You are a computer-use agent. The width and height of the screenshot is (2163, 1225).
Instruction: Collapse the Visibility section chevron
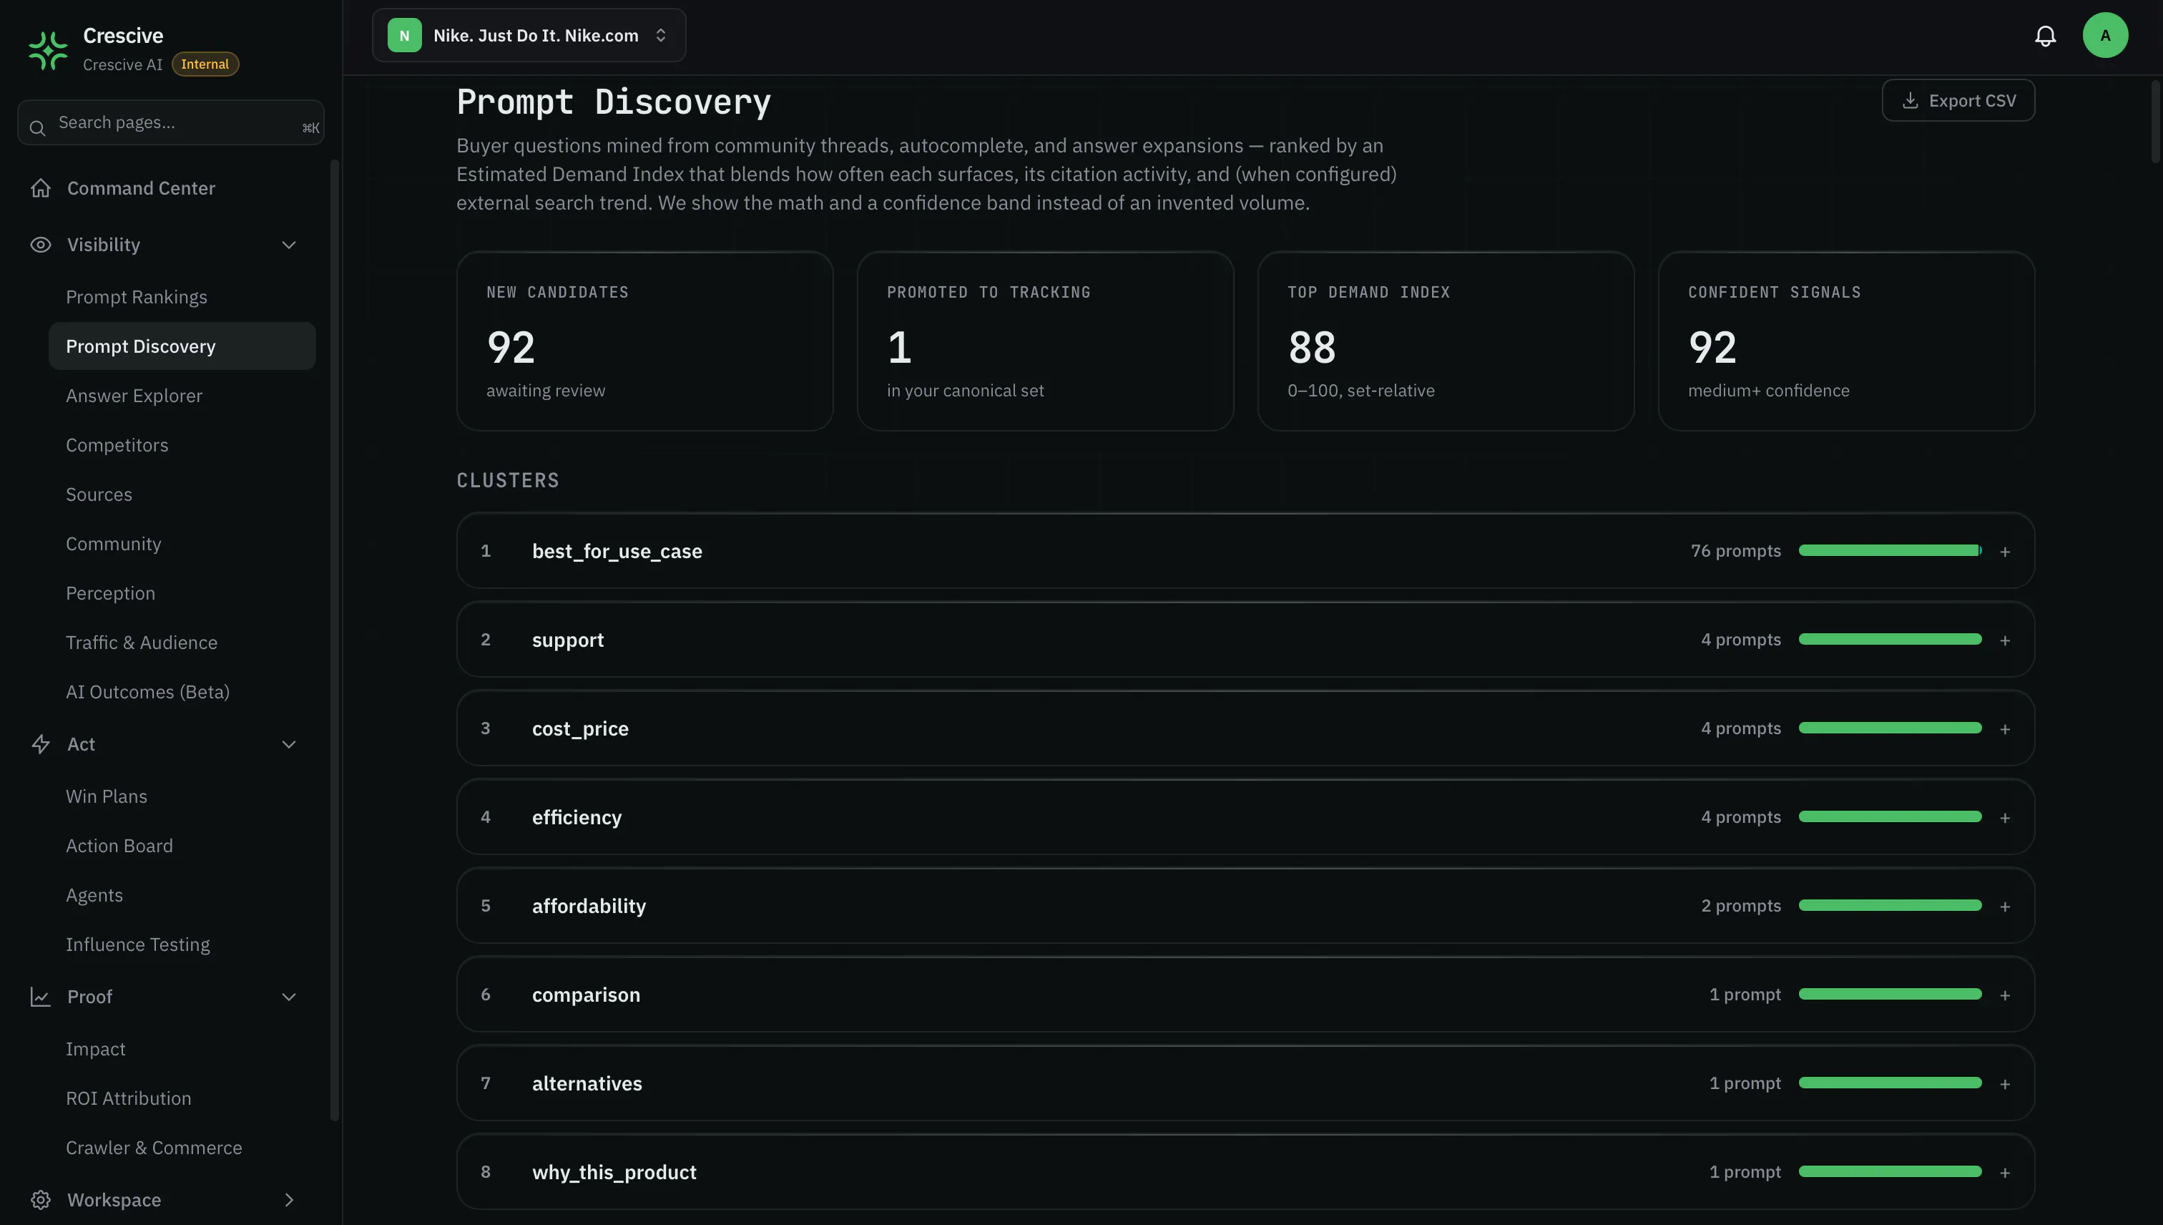(288, 245)
